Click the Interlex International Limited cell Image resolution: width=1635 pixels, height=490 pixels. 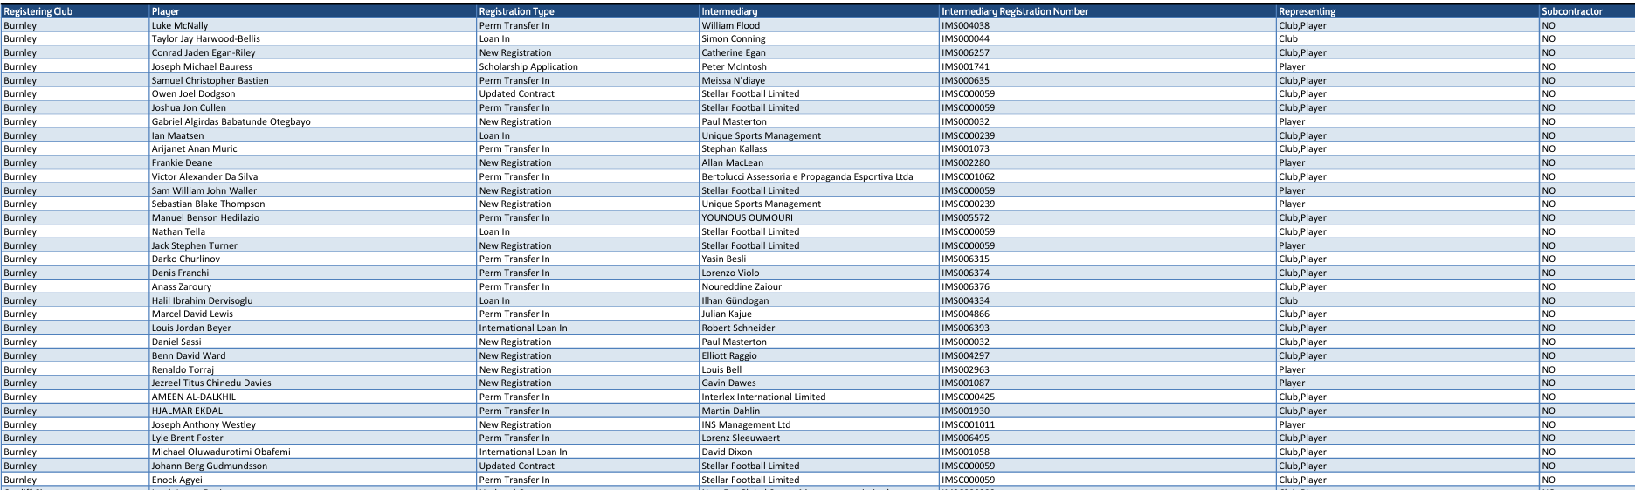pos(763,397)
